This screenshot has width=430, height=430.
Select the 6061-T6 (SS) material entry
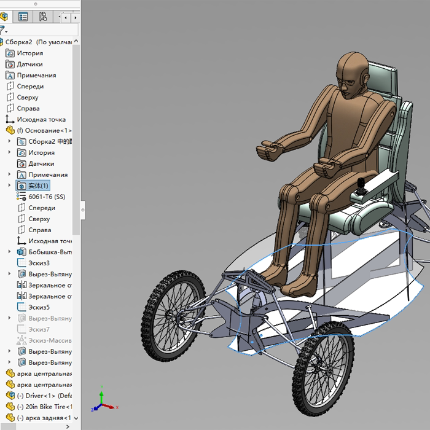click(46, 197)
